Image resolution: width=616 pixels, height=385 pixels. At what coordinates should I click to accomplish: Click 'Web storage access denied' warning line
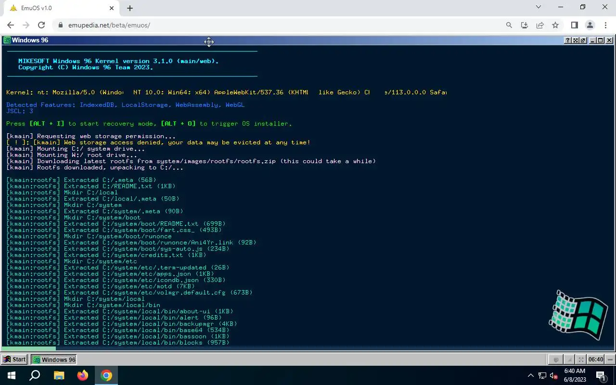click(x=158, y=142)
